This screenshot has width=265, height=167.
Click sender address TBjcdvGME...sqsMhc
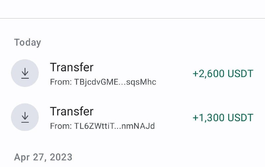(115, 82)
